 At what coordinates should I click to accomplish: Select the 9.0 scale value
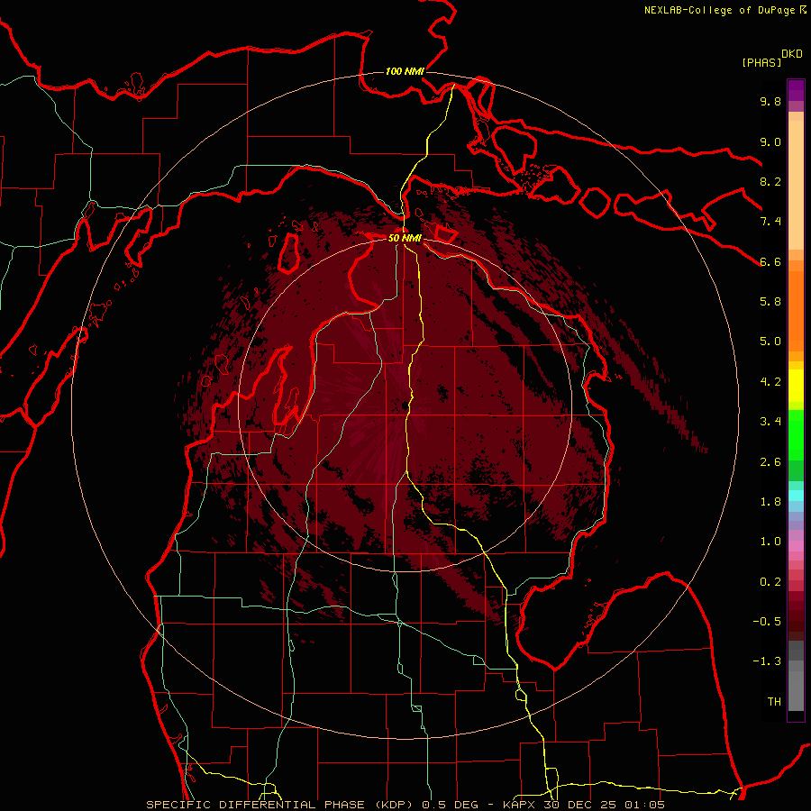pos(770,141)
